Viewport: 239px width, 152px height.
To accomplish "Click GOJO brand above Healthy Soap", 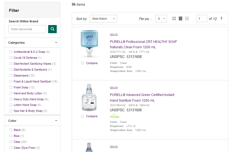I will click(x=114, y=35).
